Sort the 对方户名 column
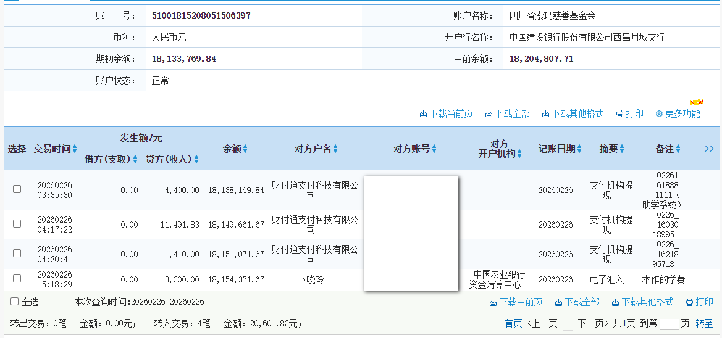Screen dimensions: 722x338 tap(335, 149)
